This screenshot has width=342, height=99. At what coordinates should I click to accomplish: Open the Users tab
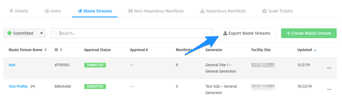tap(53, 11)
